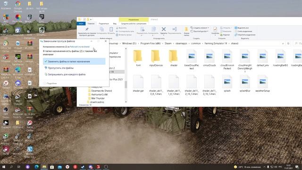Switch to the Share ribbon tab
Image resolution: width=302 pixels, height=170 pixels.
[104, 24]
